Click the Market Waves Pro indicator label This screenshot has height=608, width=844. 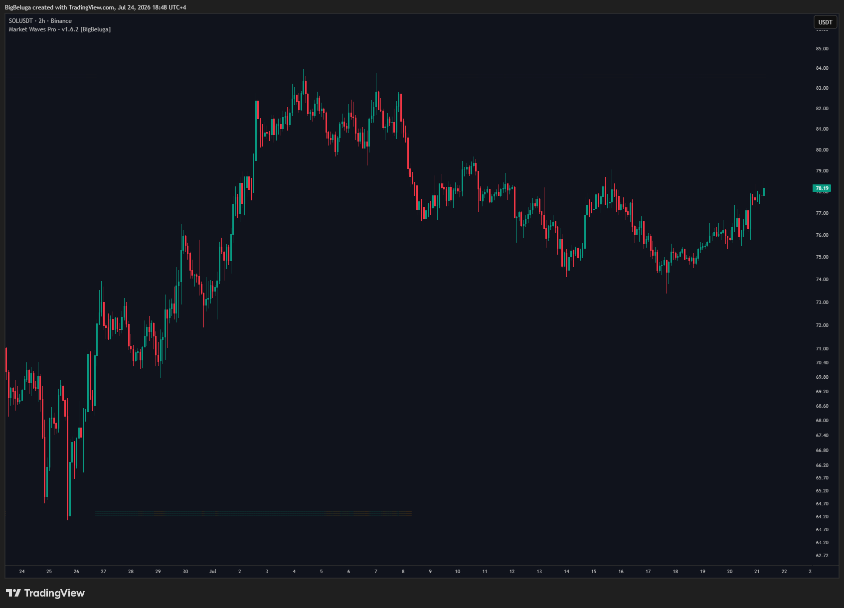click(x=60, y=29)
